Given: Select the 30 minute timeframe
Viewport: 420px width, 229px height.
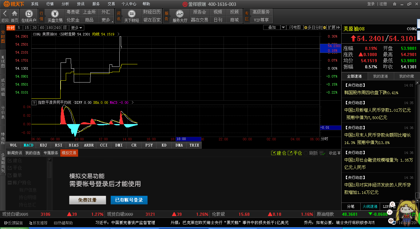Looking at the screenshot, I should click(34, 27).
